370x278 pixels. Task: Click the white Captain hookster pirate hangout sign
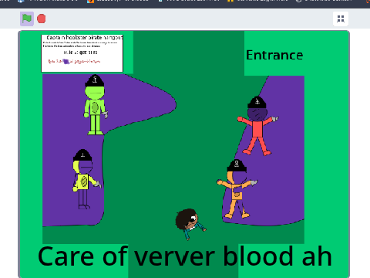point(82,53)
